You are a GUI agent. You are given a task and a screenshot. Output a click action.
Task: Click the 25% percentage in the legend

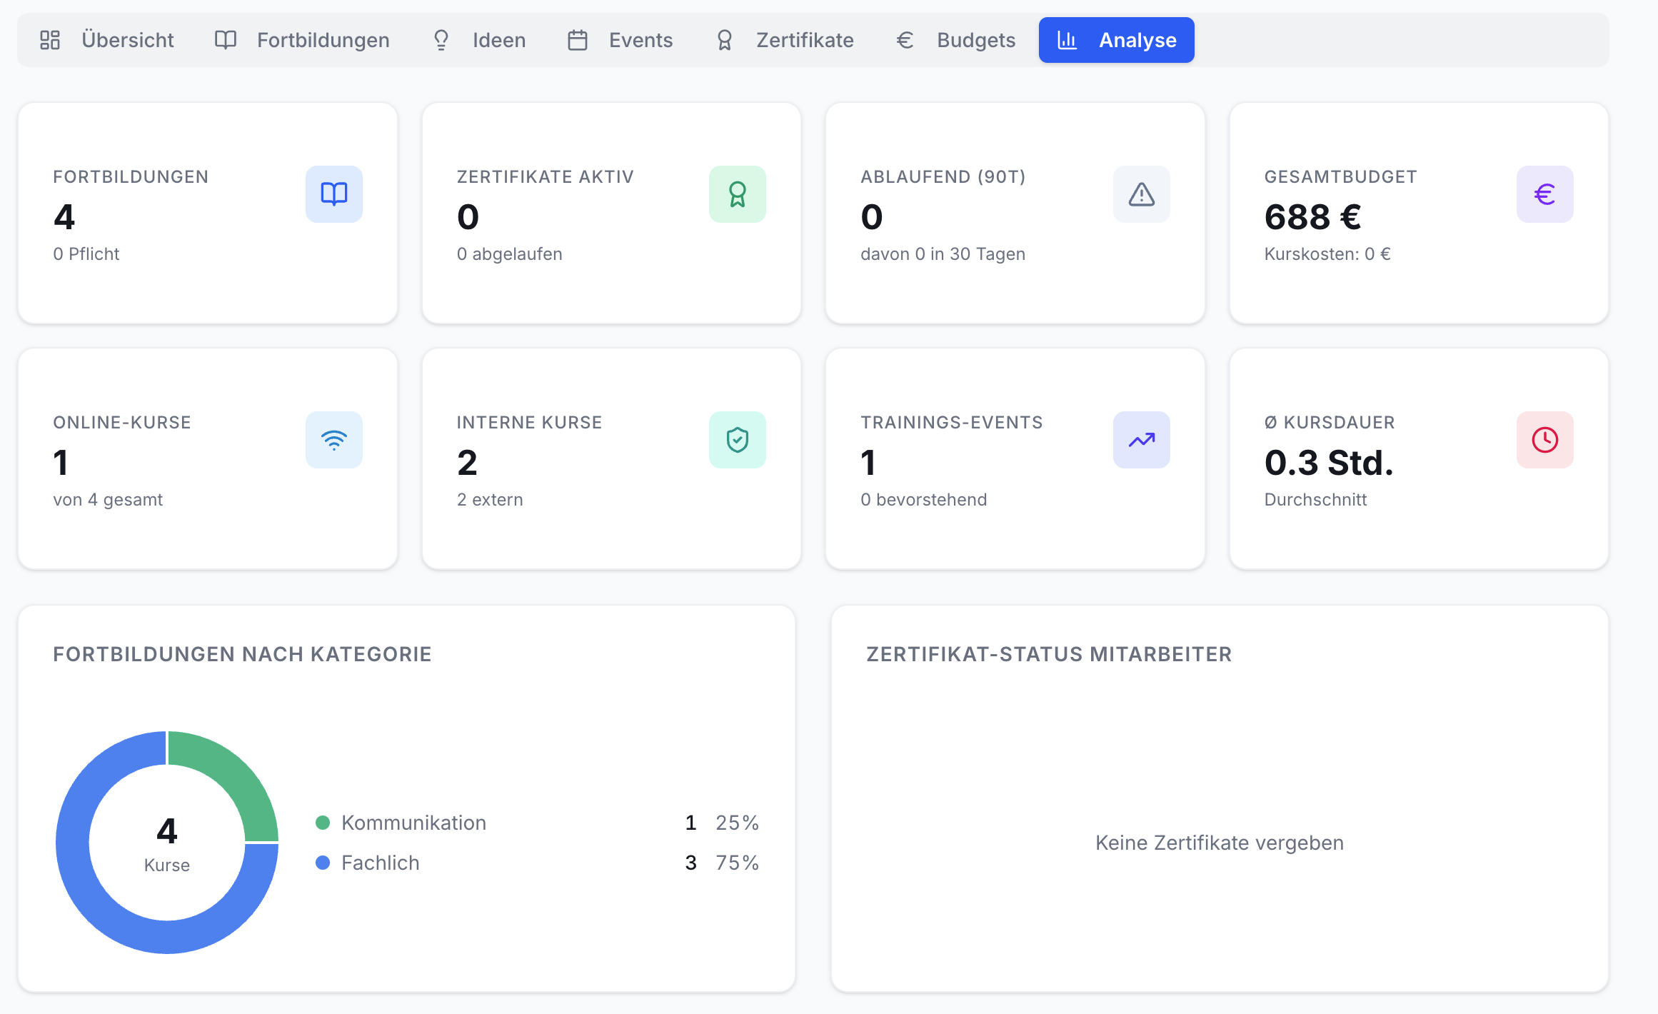coord(737,823)
